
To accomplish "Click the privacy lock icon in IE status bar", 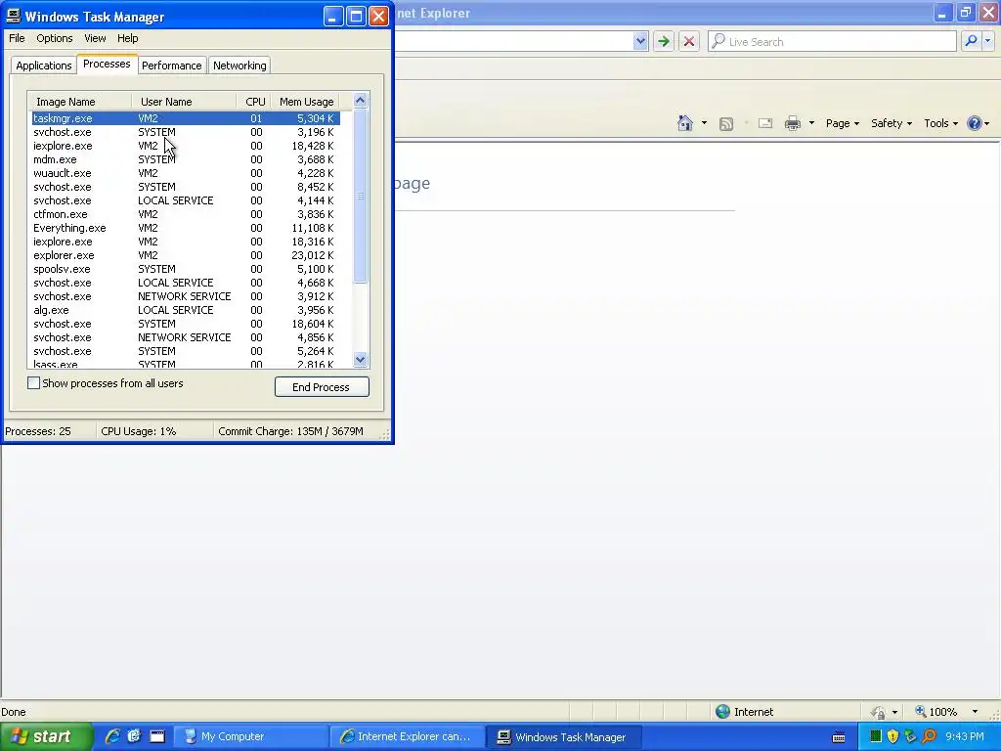I will (x=879, y=712).
